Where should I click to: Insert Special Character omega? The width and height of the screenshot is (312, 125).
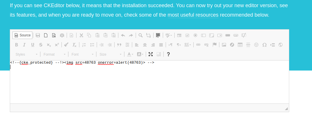click(x=264, y=45)
